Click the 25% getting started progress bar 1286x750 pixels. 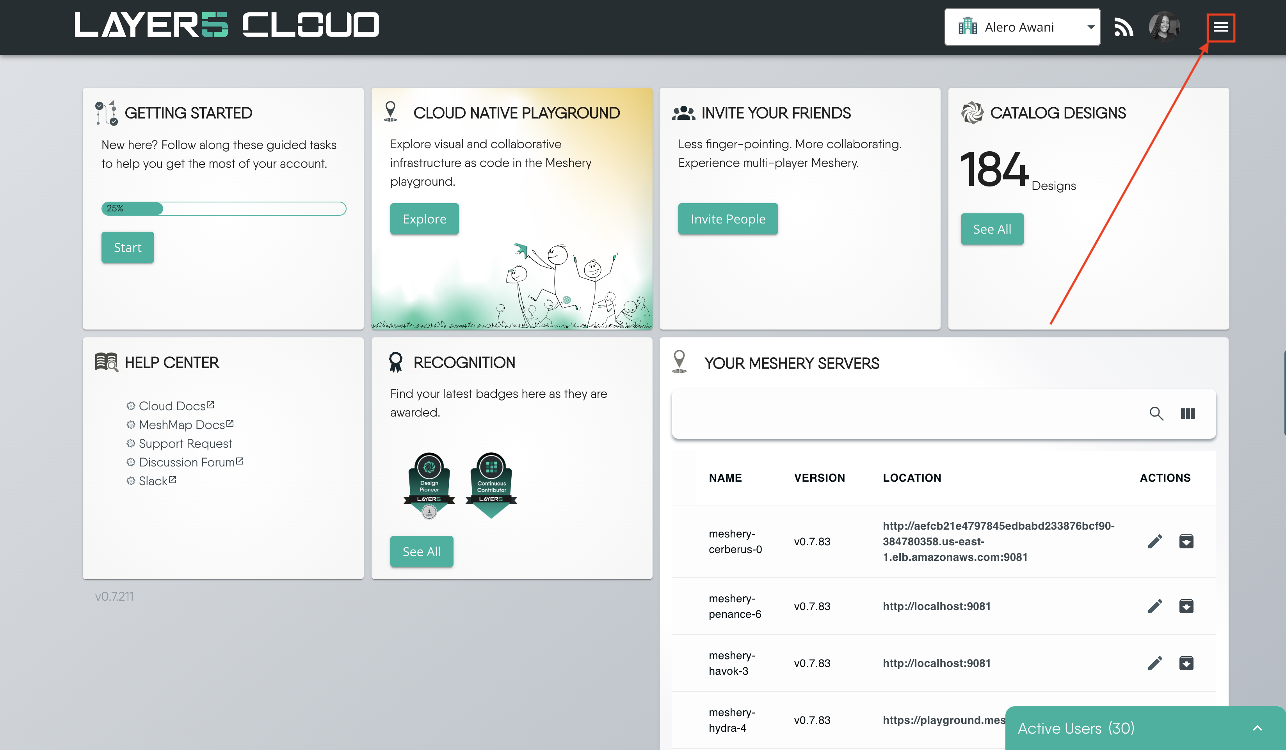click(224, 208)
